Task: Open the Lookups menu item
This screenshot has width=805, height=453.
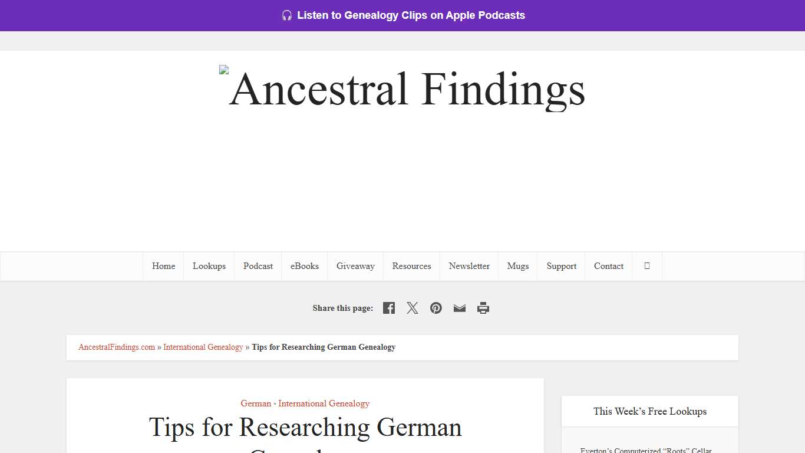Action: (209, 266)
